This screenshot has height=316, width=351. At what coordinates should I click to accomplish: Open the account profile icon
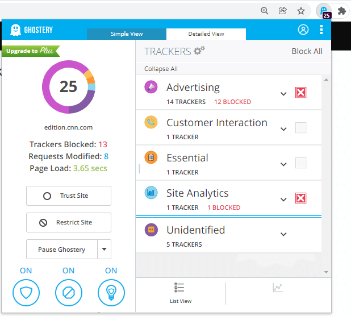(303, 30)
